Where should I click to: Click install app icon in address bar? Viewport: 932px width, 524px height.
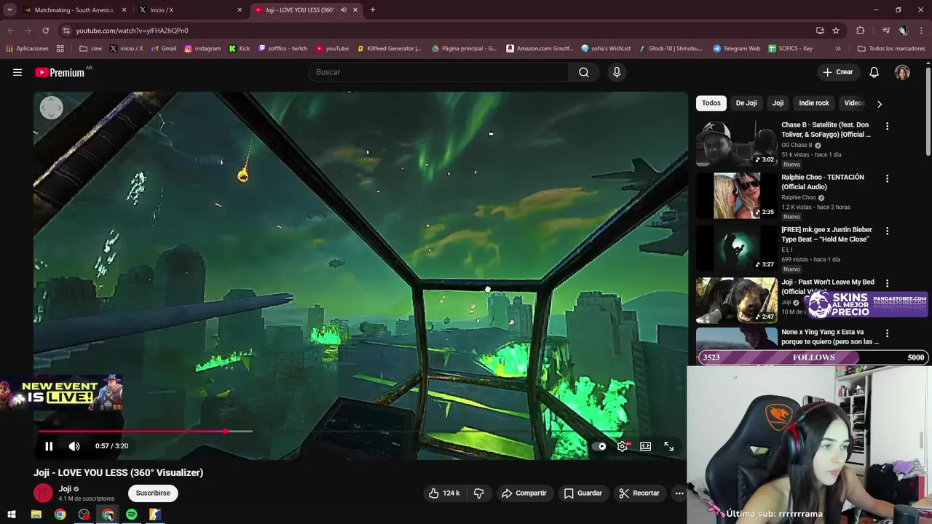pyautogui.click(x=820, y=31)
